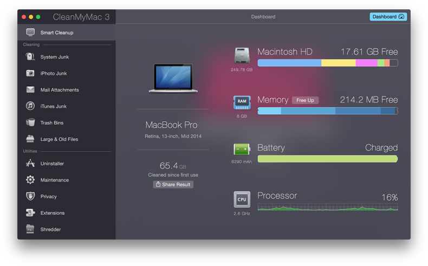The image size is (428, 266).
Task: Click the Memory usage bar
Action: pyautogui.click(x=328, y=111)
